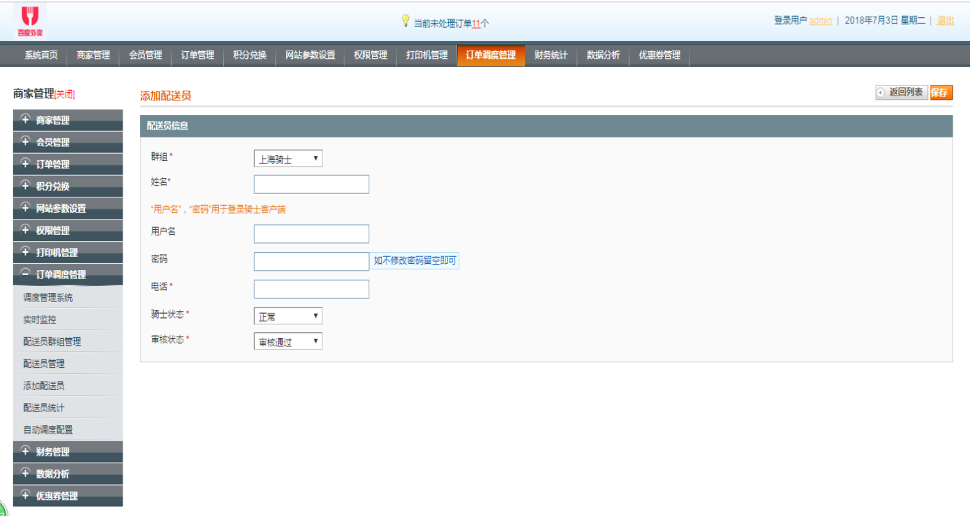Open the 骑士状态 dropdown showing 正常
The height and width of the screenshot is (516, 970).
[288, 316]
